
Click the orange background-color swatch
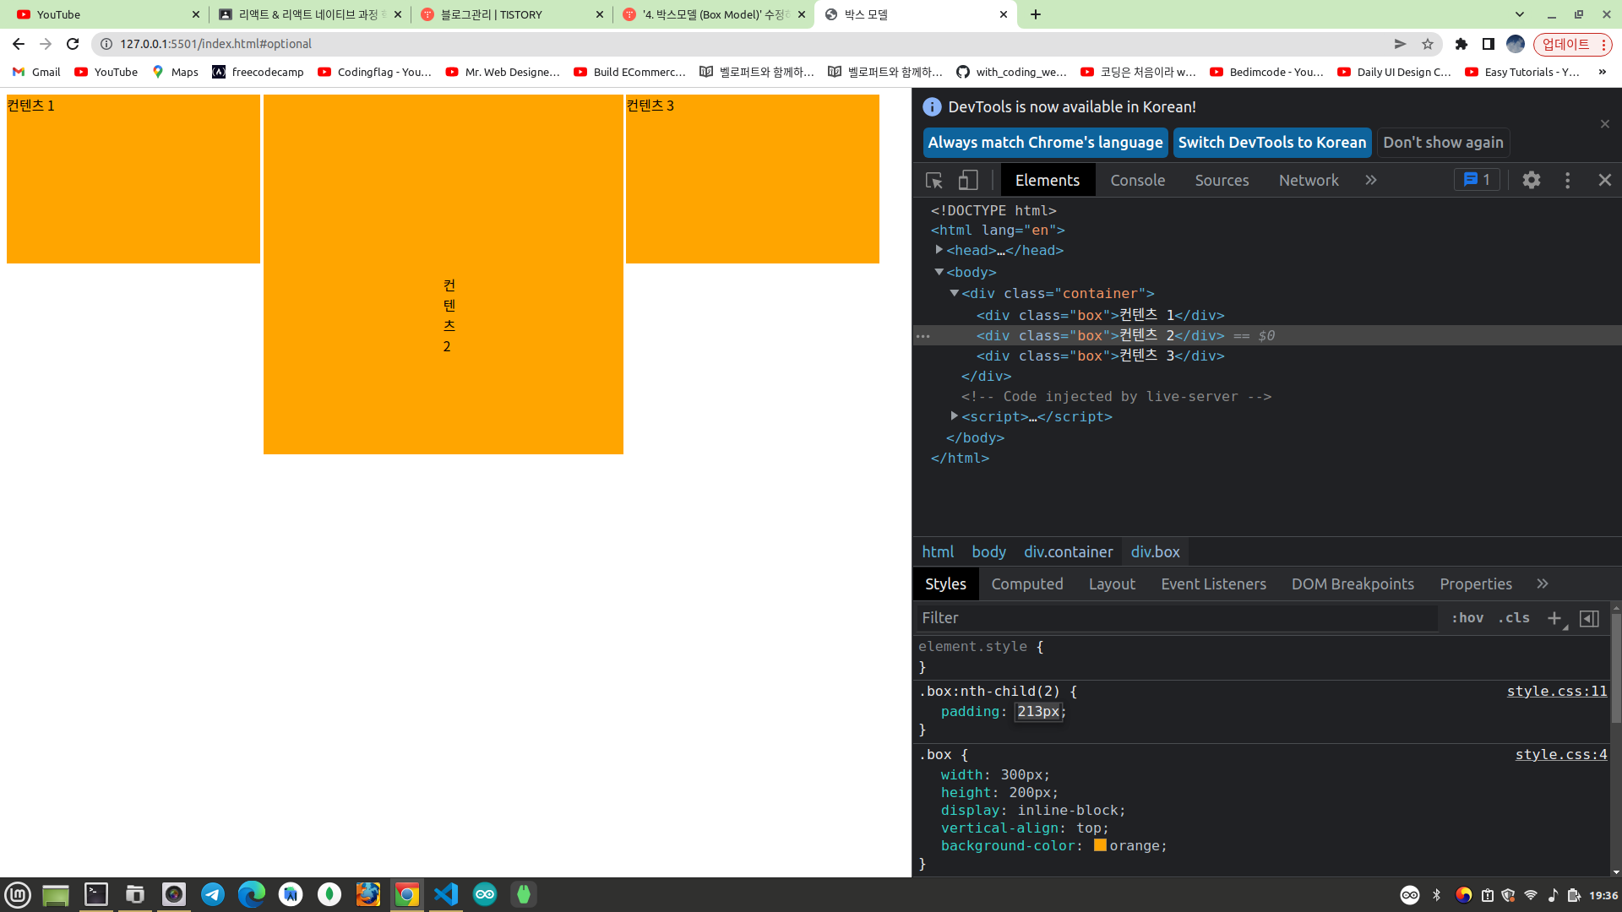tap(1100, 845)
